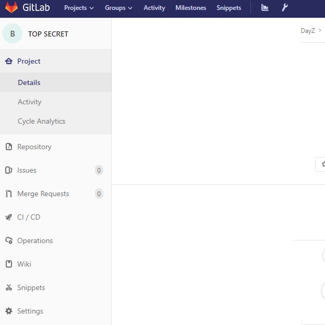Click the Repository file icon
This screenshot has width=325, height=325.
pos(9,147)
